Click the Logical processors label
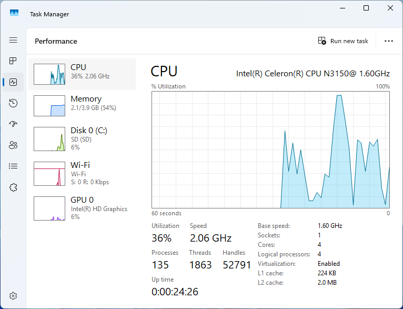The height and width of the screenshot is (309, 403). (284, 254)
